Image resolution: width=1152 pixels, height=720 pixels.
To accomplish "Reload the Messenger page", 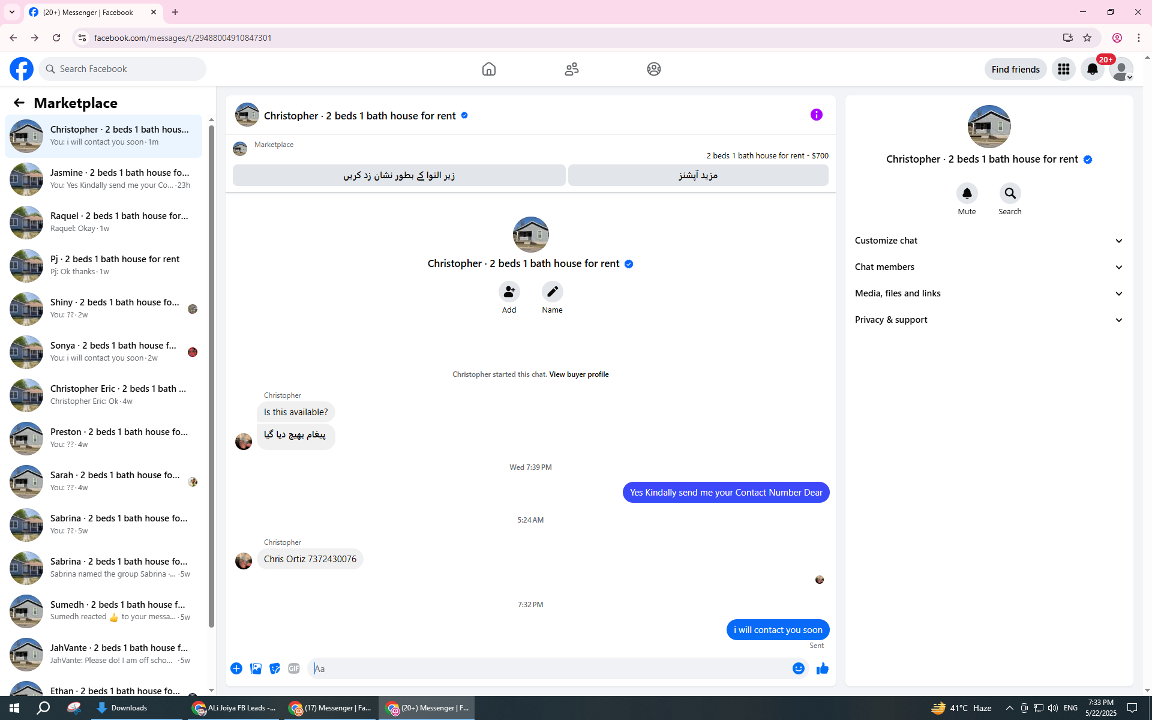I will [56, 38].
